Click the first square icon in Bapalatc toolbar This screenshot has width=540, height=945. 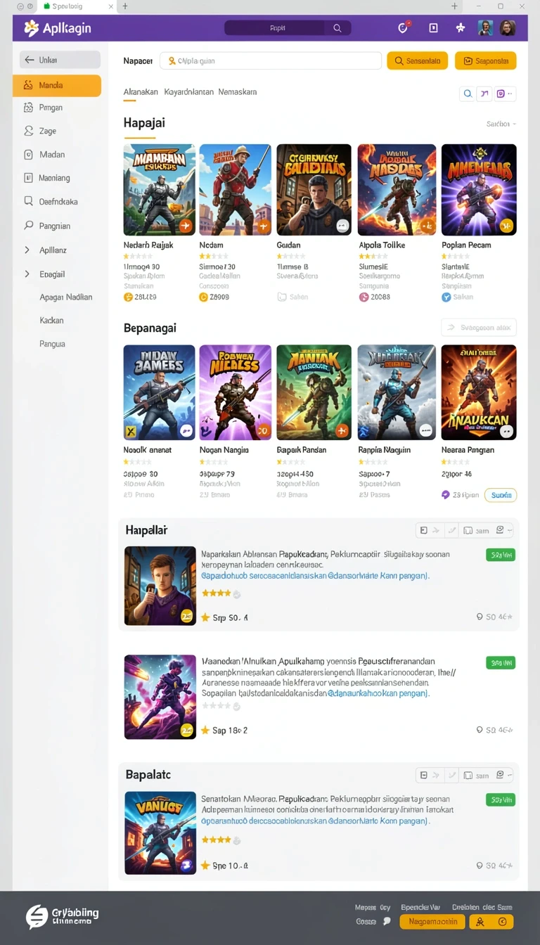coord(424,776)
